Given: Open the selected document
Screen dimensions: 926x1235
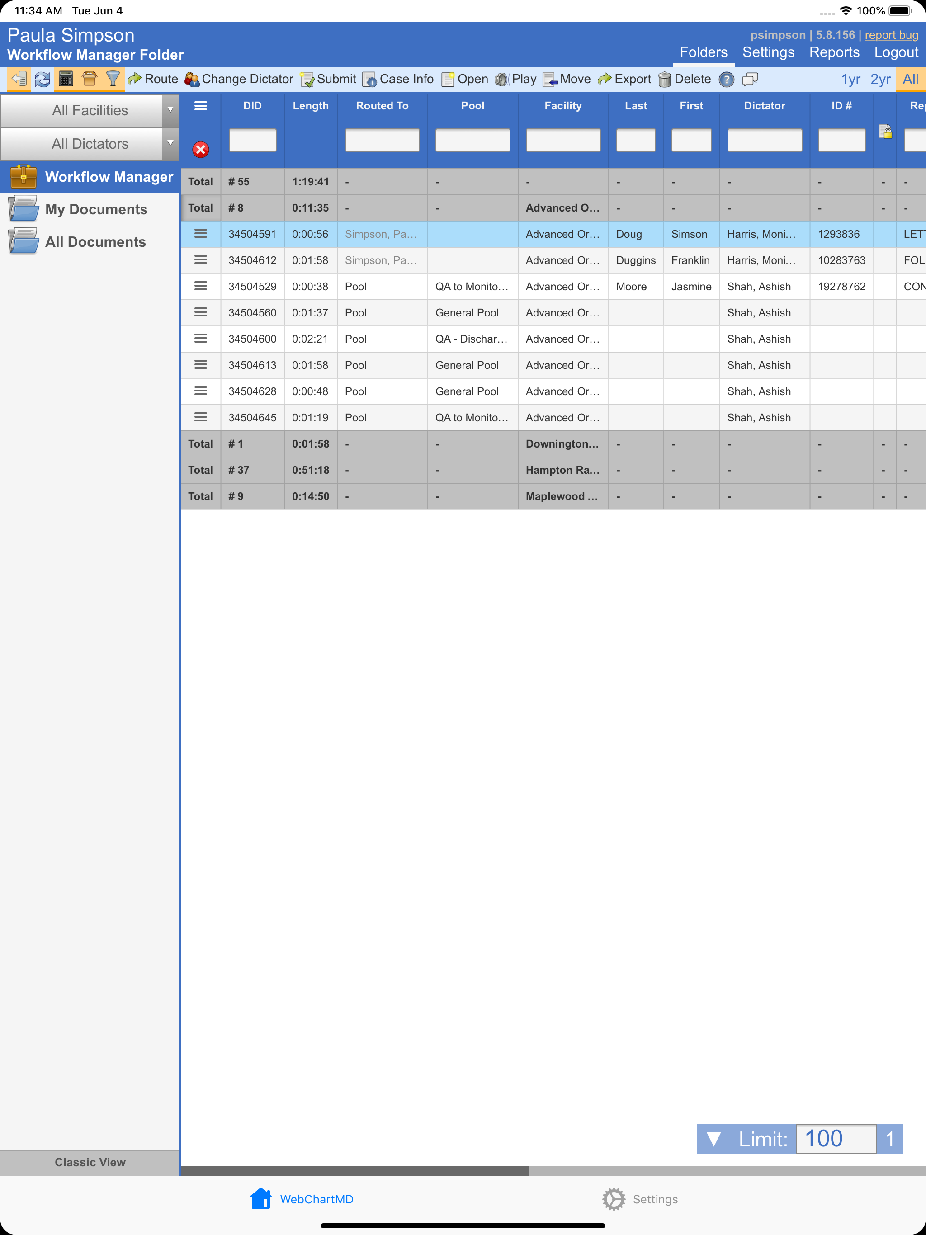Looking at the screenshot, I should (x=465, y=79).
